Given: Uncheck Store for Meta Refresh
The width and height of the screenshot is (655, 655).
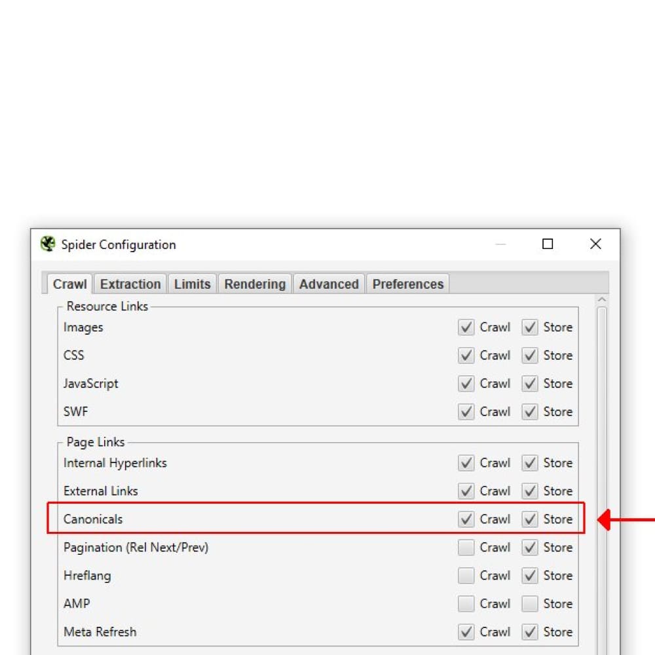Looking at the screenshot, I should point(529,631).
